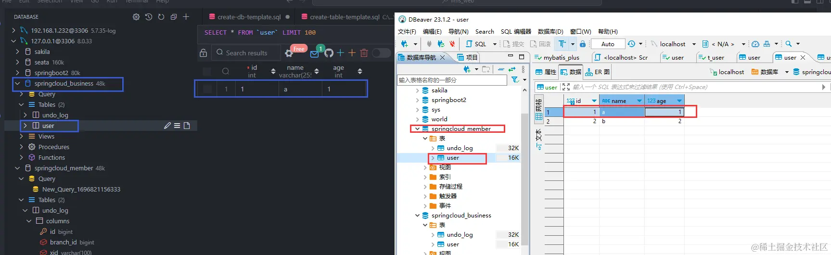831x255 pixels.
Task: Open localhost connection dropdown in DBeaver toolbar
Action: [694, 44]
